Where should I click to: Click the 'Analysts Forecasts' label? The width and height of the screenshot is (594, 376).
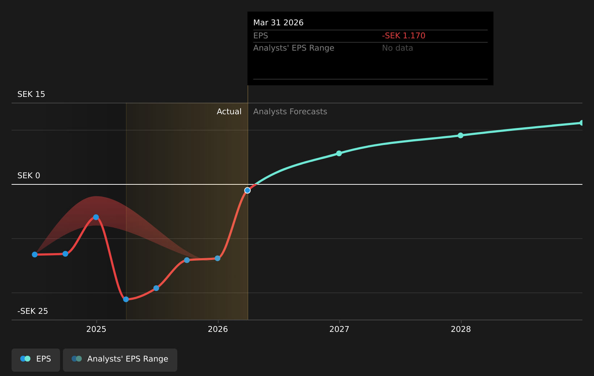[290, 112]
